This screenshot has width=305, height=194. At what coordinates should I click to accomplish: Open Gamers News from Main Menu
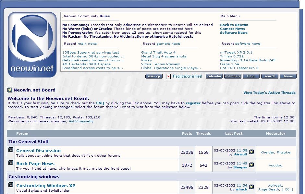232,29
